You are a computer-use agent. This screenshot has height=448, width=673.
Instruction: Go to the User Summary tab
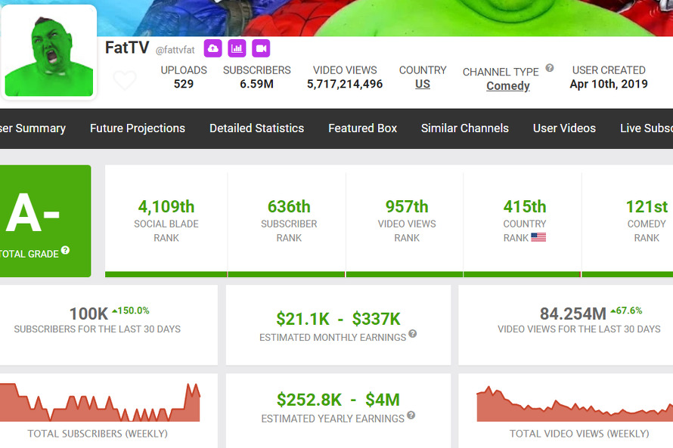click(x=33, y=128)
